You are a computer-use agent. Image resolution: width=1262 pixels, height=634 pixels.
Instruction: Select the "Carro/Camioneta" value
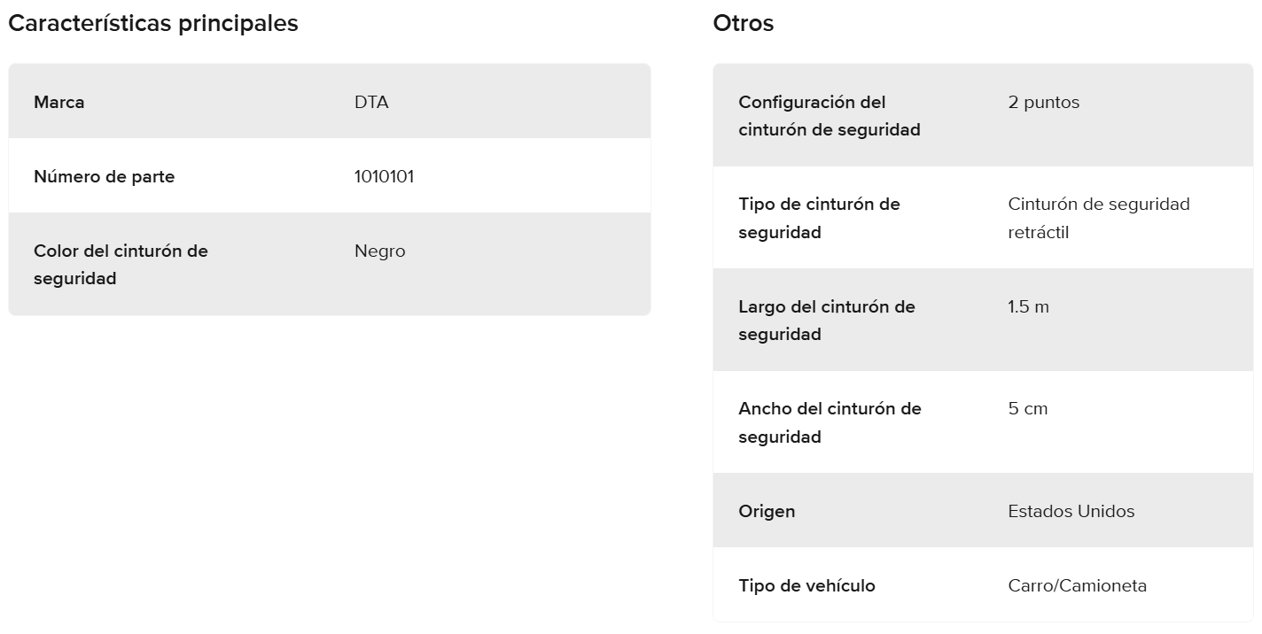pos(1077,585)
